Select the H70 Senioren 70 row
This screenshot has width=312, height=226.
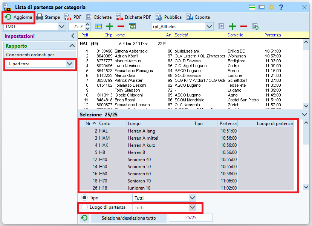point(187,181)
